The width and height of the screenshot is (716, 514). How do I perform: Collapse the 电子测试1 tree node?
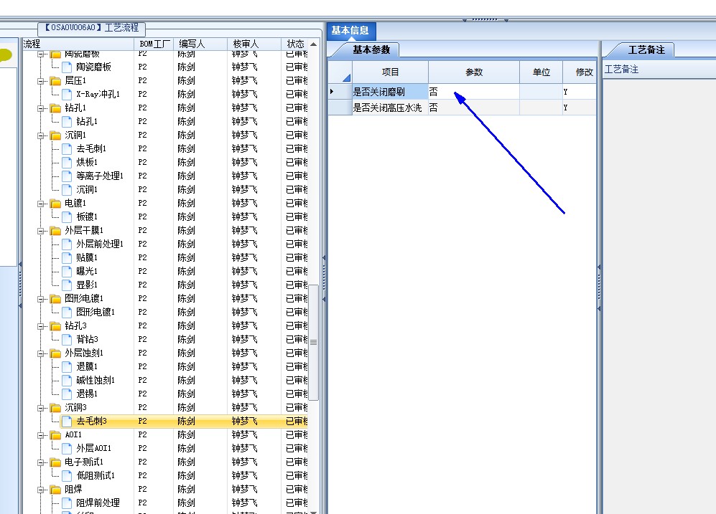tap(41, 462)
